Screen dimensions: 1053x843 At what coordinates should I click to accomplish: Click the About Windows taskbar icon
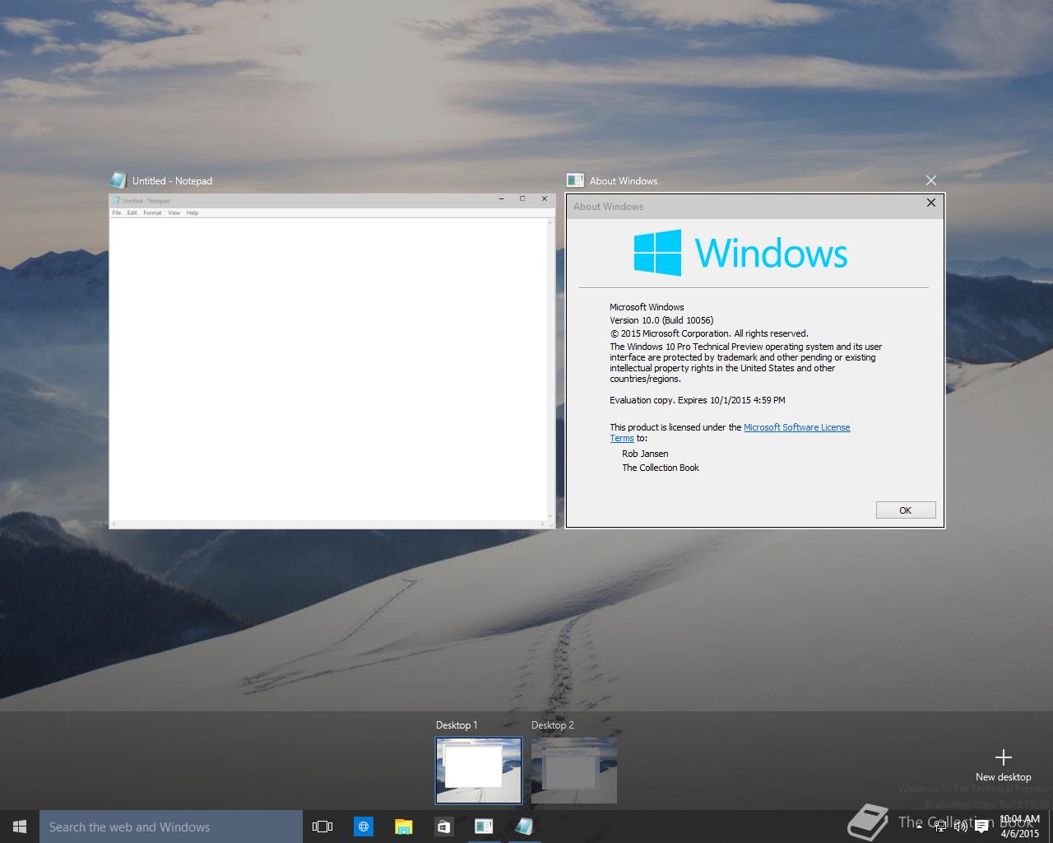(484, 827)
